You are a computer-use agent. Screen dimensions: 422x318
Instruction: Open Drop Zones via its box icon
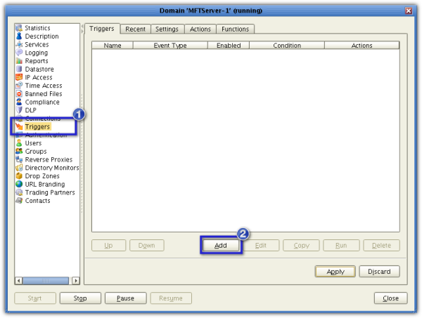19,176
